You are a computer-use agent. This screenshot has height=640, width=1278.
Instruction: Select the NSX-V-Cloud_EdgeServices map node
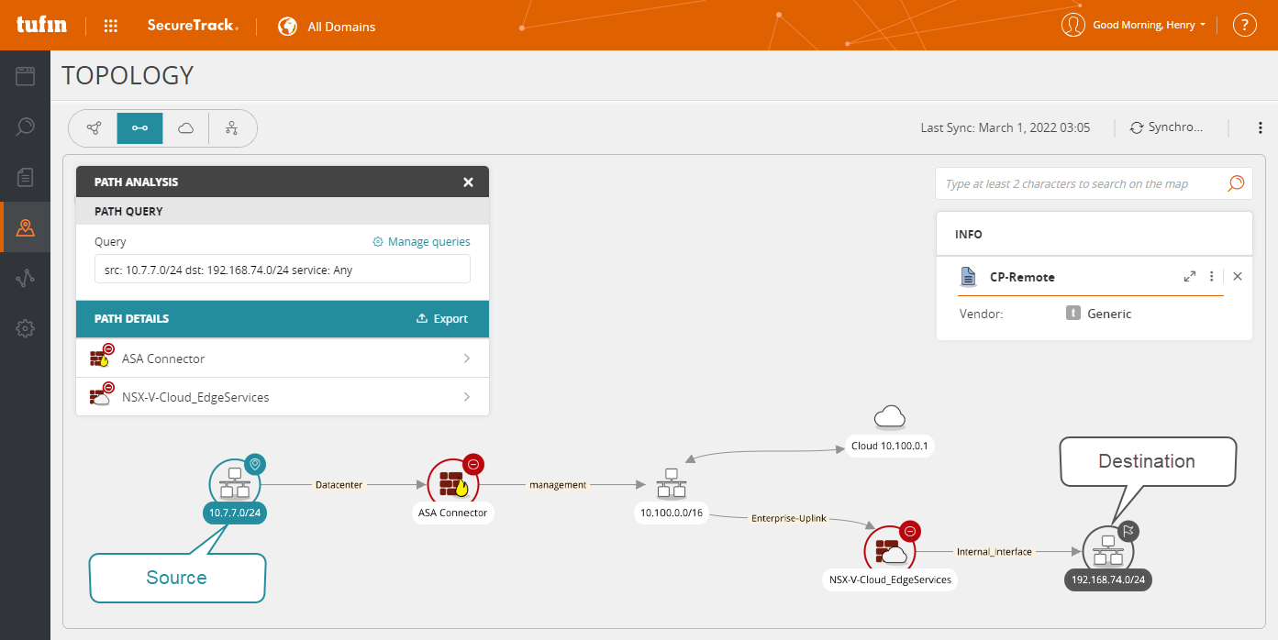tap(889, 550)
